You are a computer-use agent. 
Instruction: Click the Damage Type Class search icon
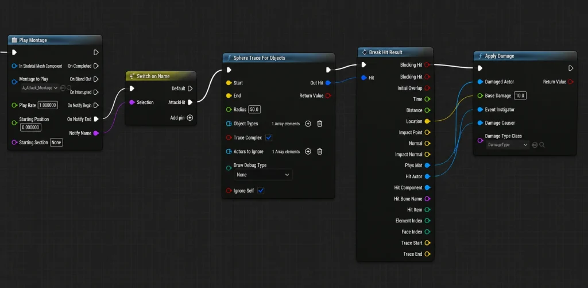click(x=542, y=144)
